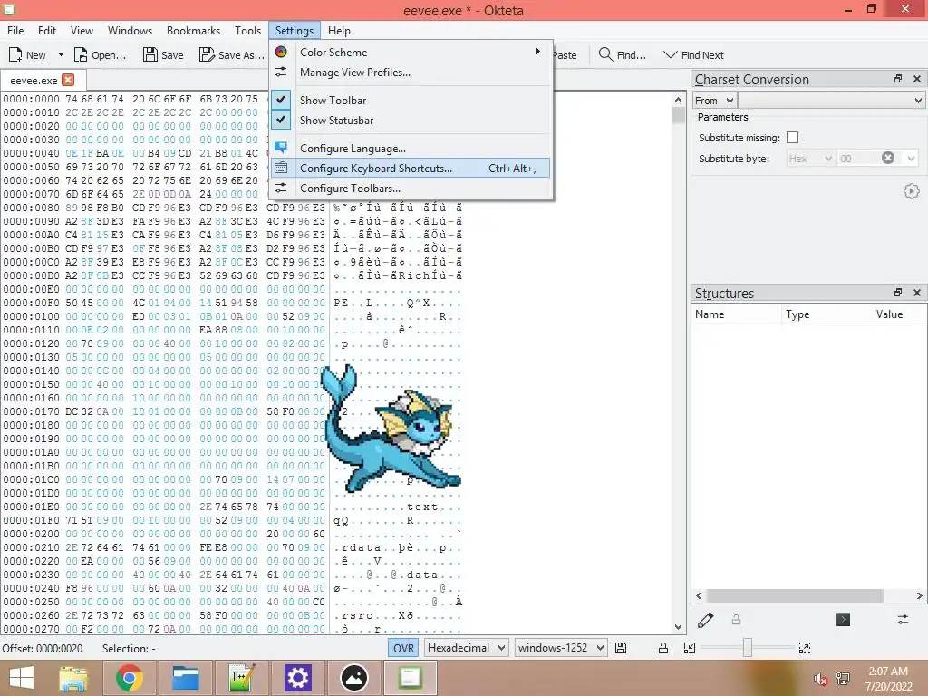Click the Find Next arrow toolbar icon
Screen dimensions: 928x696
click(670, 54)
